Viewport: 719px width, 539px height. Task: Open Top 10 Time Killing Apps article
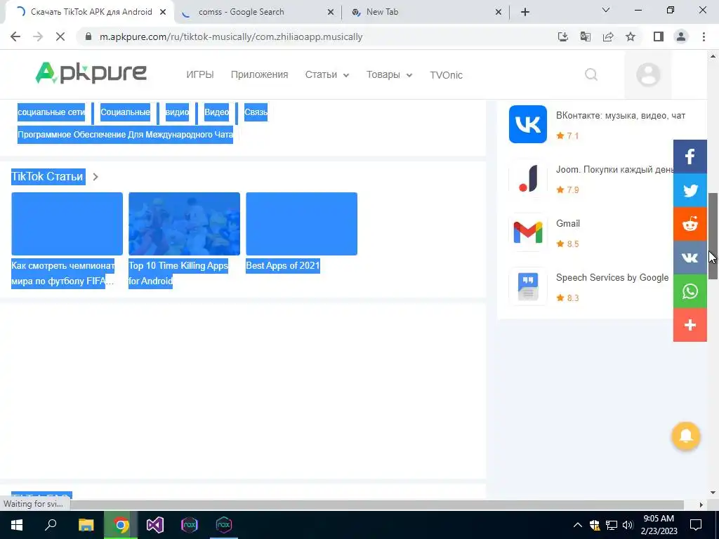tap(178, 273)
